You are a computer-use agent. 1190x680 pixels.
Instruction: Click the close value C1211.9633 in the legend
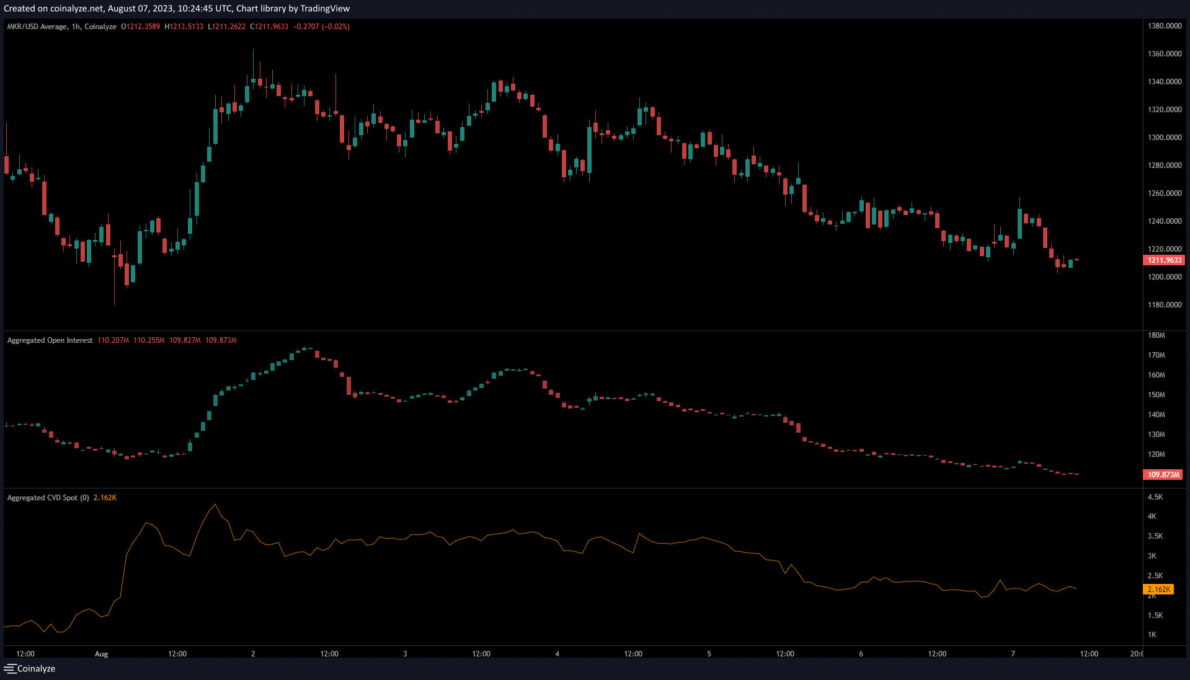coord(269,27)
